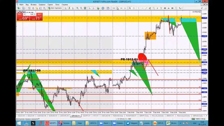Image resolution: width=224 pixels, height=126 pixels.
Task: Switch timeframe to M15
Action: click(x=114, y=8)
